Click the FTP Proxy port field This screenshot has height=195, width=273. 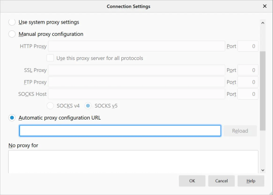click(x=248, y=82)
